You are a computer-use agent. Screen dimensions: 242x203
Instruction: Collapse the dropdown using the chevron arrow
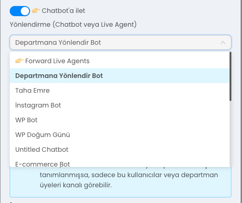point(223,42)
